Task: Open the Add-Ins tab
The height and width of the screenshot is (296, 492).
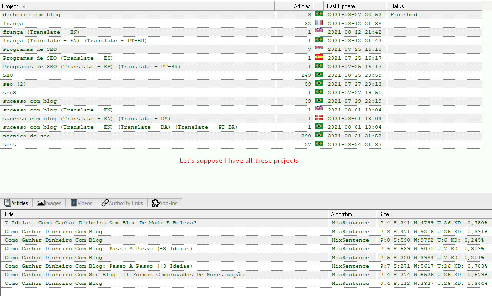Action: [x=164, y=203]
